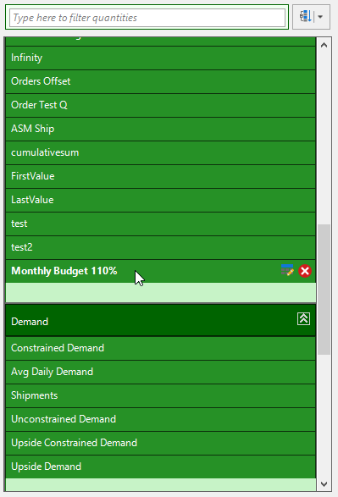Viewport: 338px width, 497px height.
Task: Click the Demand group header
Action: pos(160,320)
